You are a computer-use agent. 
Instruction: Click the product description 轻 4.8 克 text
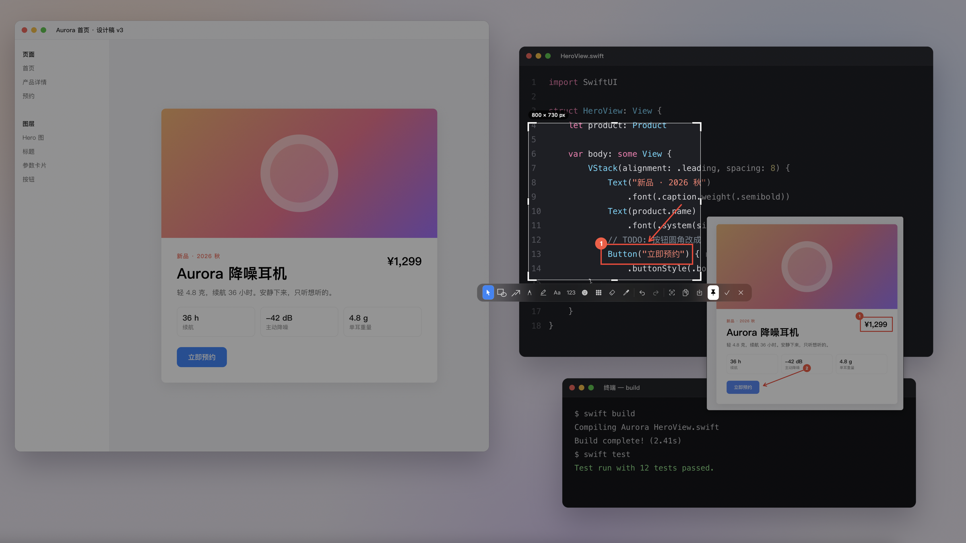256,293
